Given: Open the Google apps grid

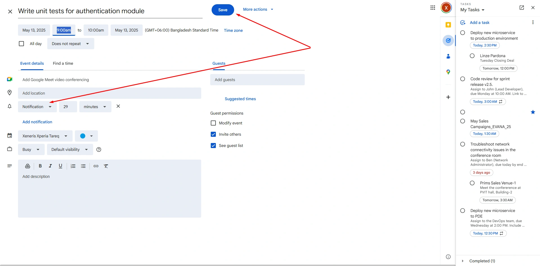Looking at the screenshot, I should point(433,8).
